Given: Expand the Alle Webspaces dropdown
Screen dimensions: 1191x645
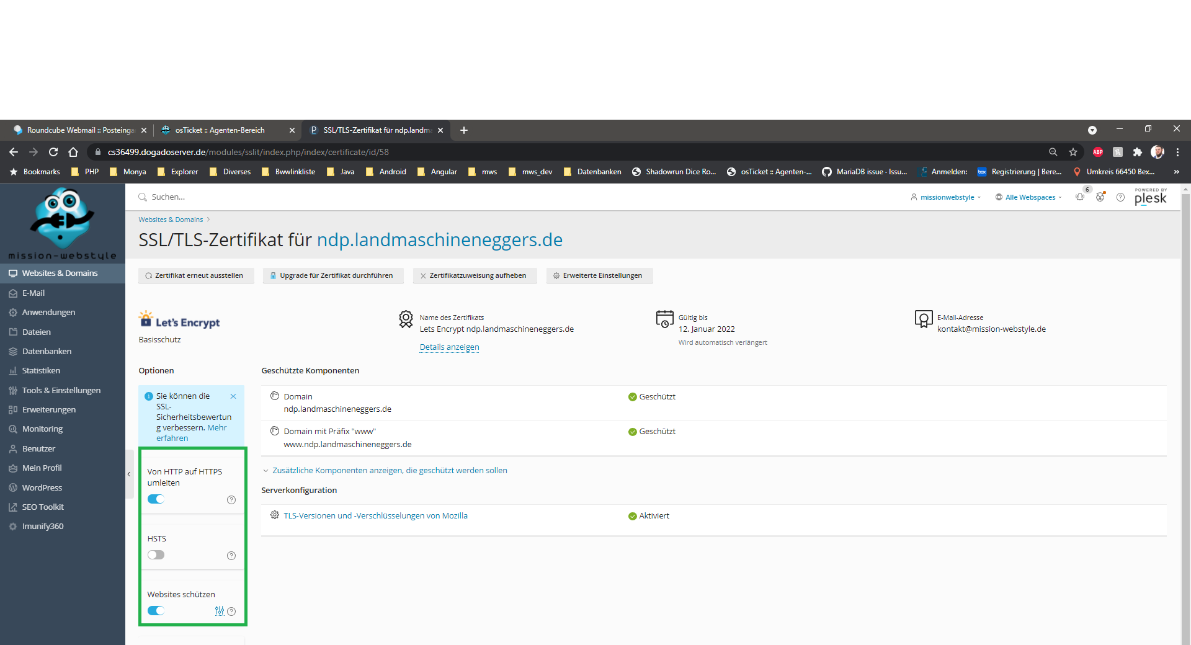Looking at the screenshot, I should (x=1030, y=197).
